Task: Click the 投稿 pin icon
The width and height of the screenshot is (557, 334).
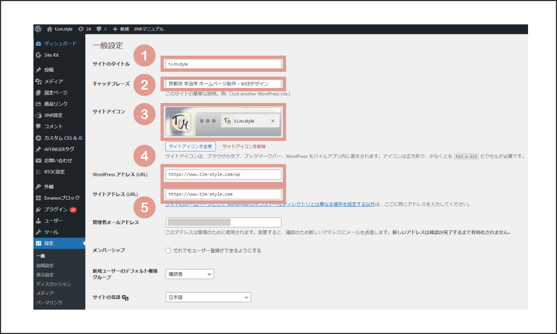Action: [38, 70]
